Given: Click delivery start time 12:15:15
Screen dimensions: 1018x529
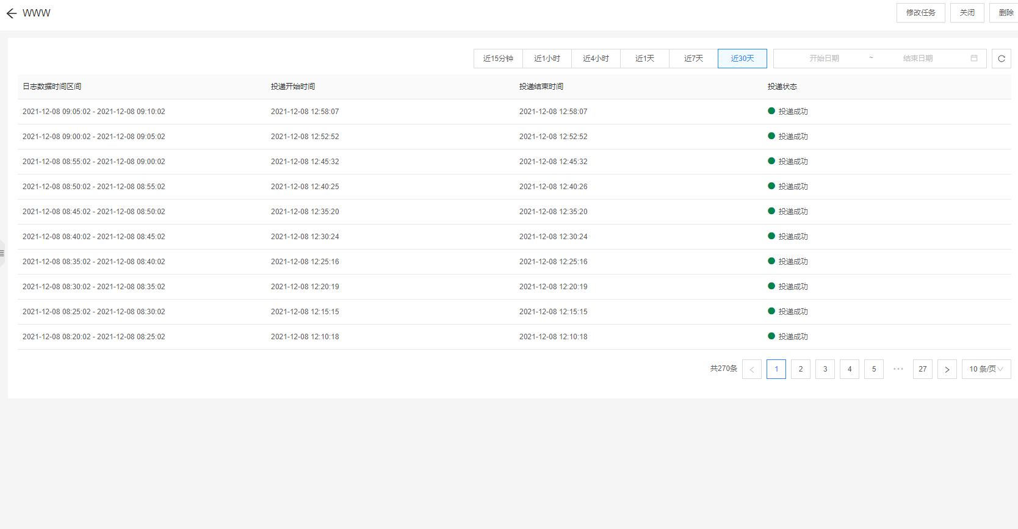Looking at the screenshot, I should point(305,312).
